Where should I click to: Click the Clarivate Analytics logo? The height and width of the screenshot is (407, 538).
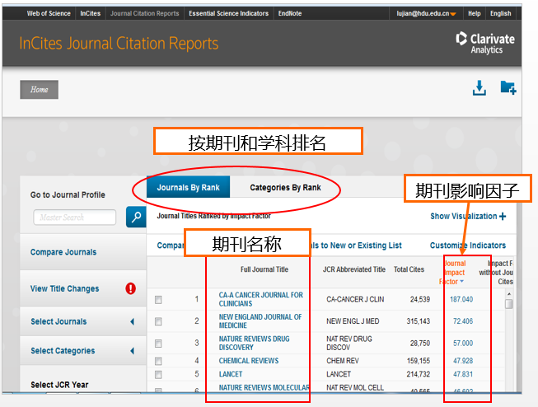tap(485, 43)
